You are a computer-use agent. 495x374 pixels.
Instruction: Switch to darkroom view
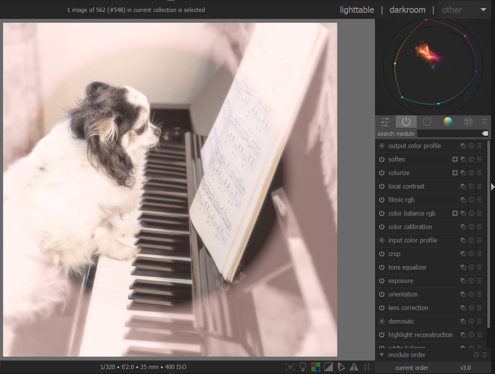point(407,9)
